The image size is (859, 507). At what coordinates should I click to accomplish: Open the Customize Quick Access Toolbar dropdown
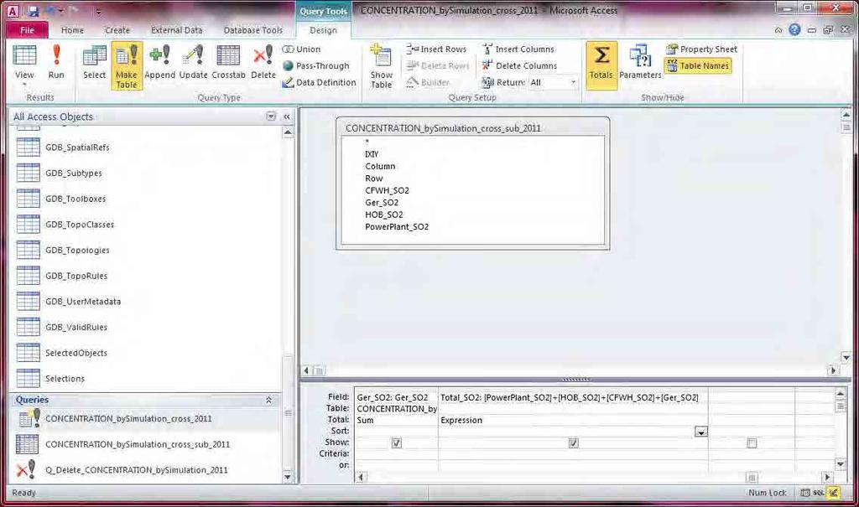[99, 12]
